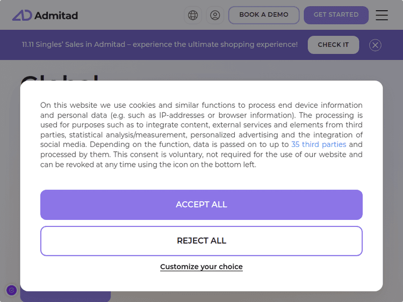Click the 11.11 Singles' Sales banner text
Viewport: 403px width, 302px height.
(x=160, y=45)
